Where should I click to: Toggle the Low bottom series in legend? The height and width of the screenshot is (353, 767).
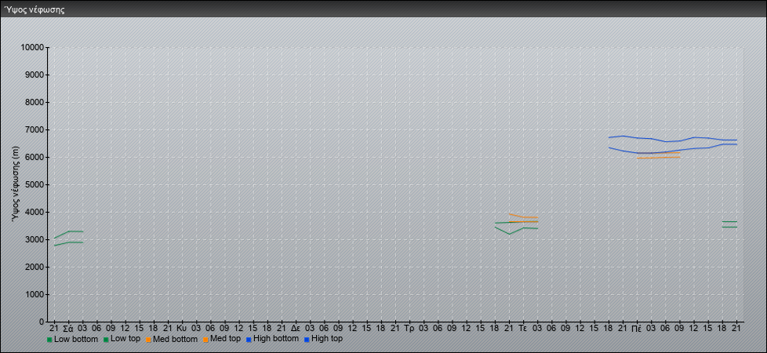pos(72,339)
